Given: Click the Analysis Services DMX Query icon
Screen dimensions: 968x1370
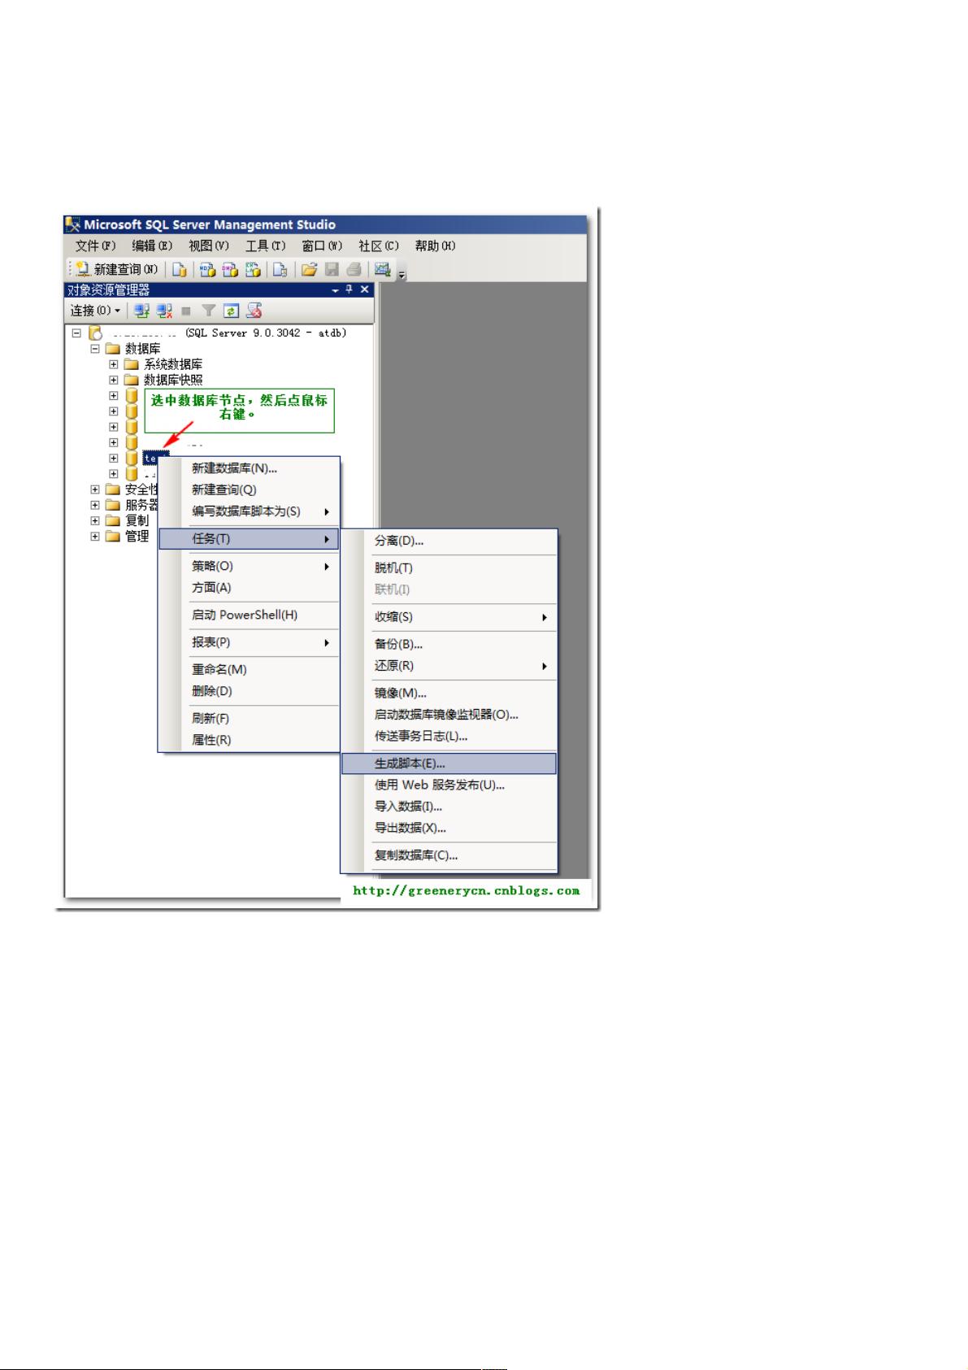Looking at the screenshot, I should [230, 270].
